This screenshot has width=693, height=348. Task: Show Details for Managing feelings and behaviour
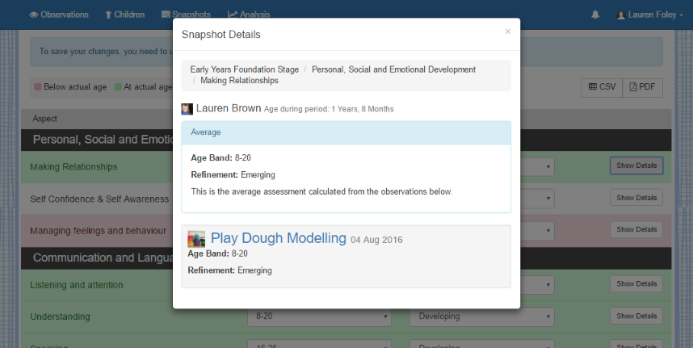636,229
